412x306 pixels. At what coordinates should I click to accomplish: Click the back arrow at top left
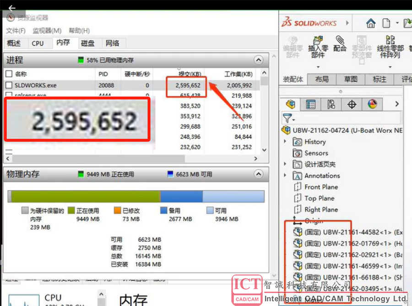12,8
